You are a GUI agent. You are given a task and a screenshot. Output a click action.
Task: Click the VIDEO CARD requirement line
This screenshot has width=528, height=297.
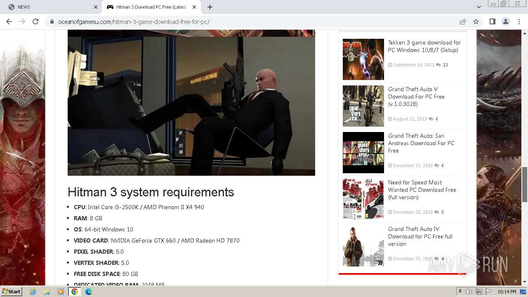pos(157,240)
